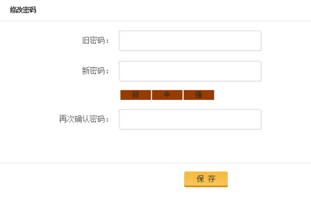Focus the 新密码 text box

pyautogui.click(x=190, y=71)
